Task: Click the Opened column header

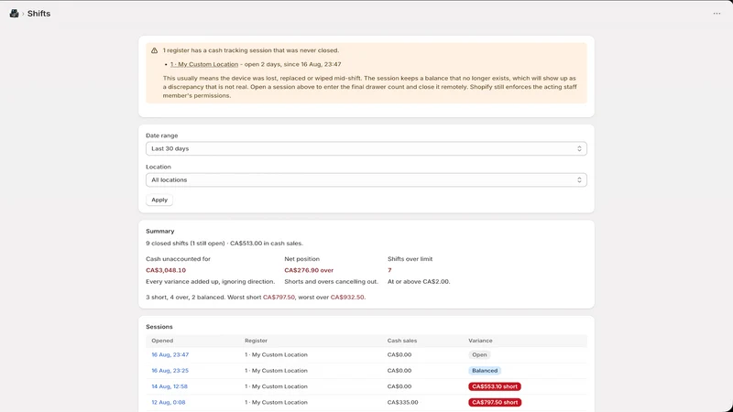Action: [162, 341]
